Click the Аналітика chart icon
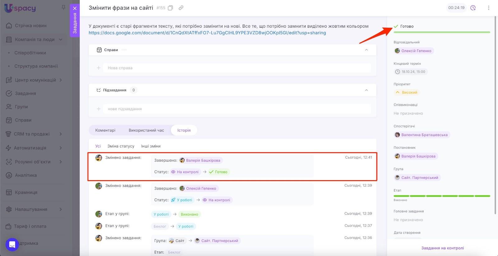 coord(9,175)
